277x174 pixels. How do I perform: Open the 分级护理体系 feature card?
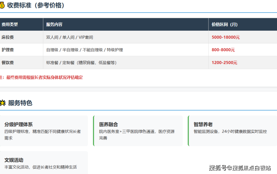[x=44, y=131]
